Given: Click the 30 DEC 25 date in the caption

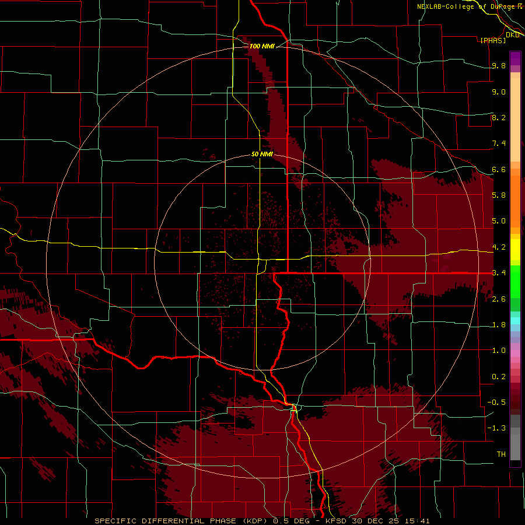Looking at the screenshot, I should point(376,521).
